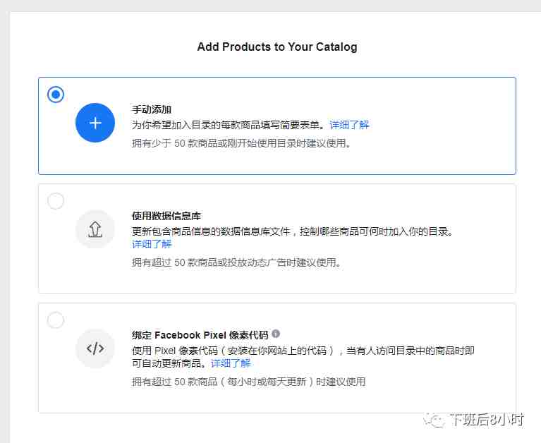
Task: Click the info icon beside Facebook Pixel title
Action: (x=276, y=334)
